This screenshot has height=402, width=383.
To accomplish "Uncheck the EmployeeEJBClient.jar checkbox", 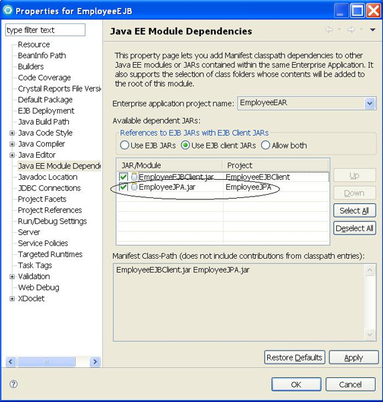I will [x=123, y=177].
